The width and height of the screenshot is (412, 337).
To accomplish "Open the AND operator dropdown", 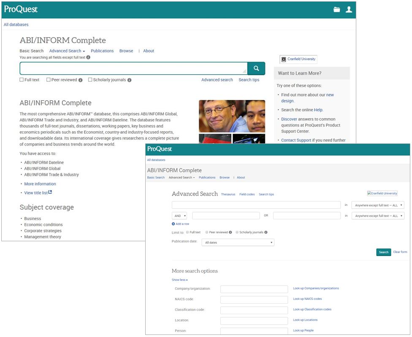I will 179,216.
